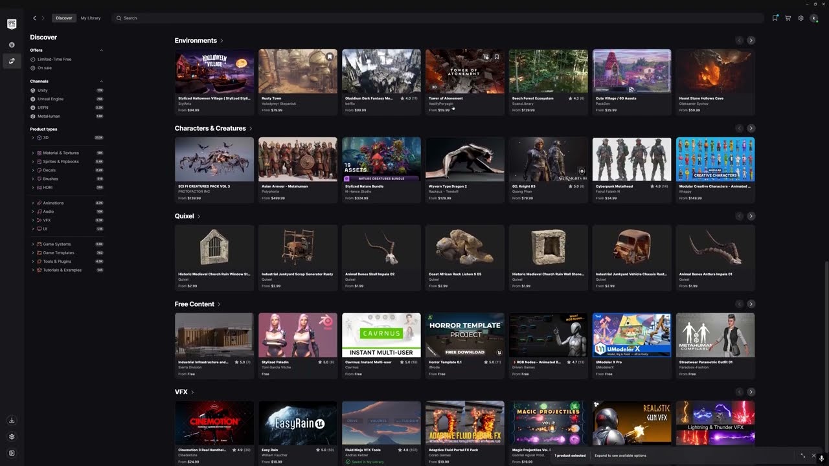Expand the Game Systems category
Screen dimensions: 829x466
(x=33, y=245)
